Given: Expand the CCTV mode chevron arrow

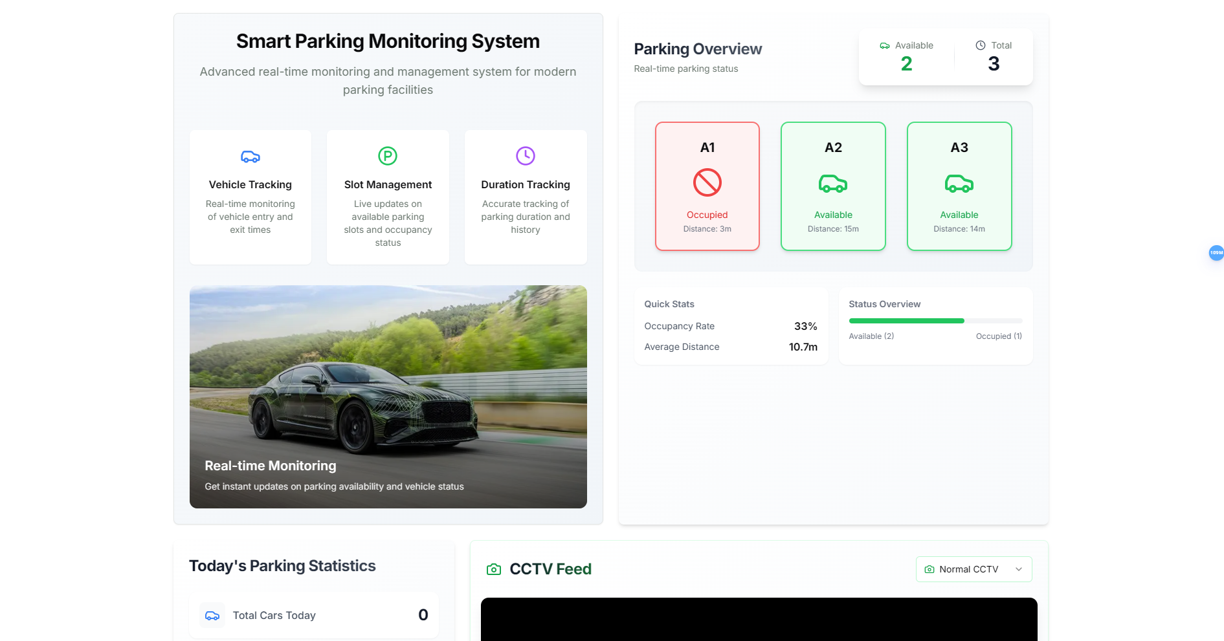Looking at the screenshot, I should 1019,569.
